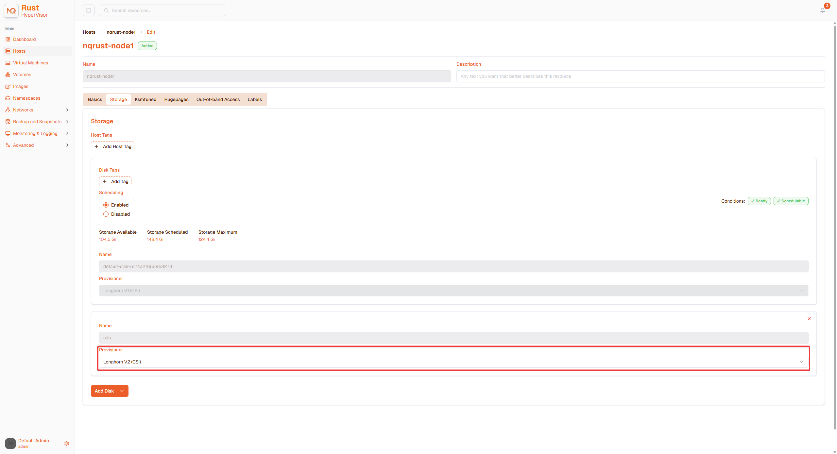The width and height of the screenshot is (837, 454).
Task: Click the Add Host Tag button
Action: click(x=112, y=146)
